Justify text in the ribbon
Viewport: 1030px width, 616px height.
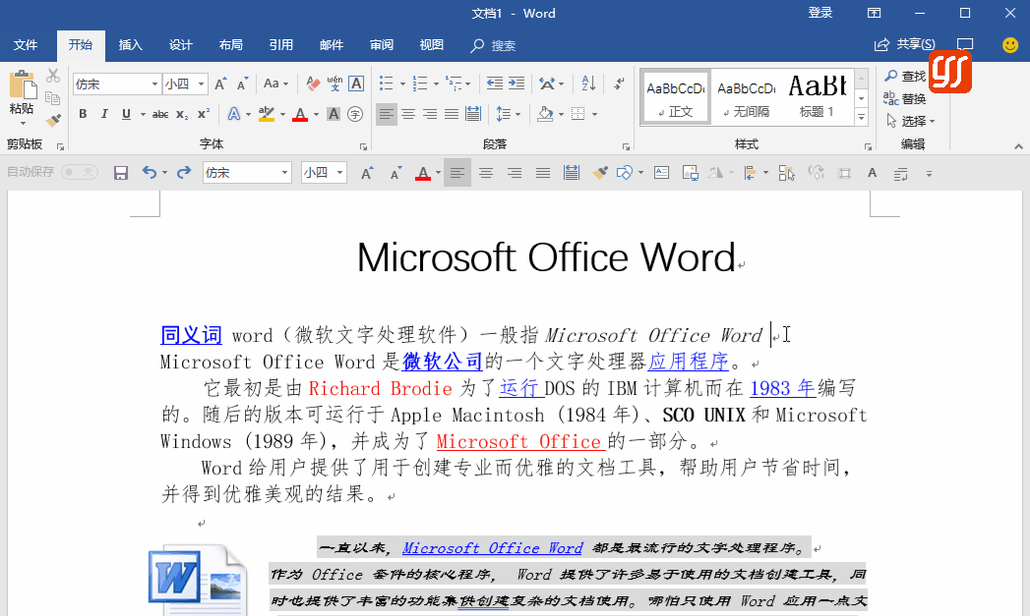[452, 114]
